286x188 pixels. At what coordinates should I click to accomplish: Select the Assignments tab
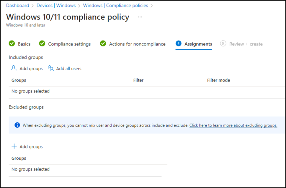pyautogui.click(x=198, y=44)
